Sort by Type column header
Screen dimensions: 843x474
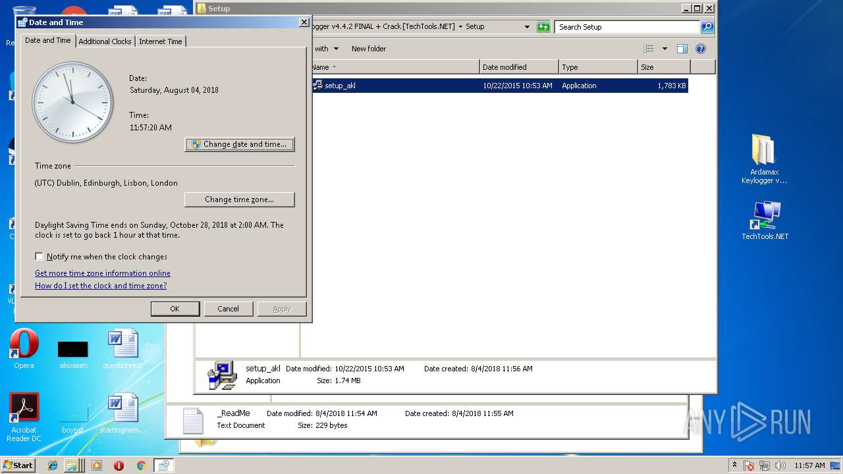[x=598, y=67]
